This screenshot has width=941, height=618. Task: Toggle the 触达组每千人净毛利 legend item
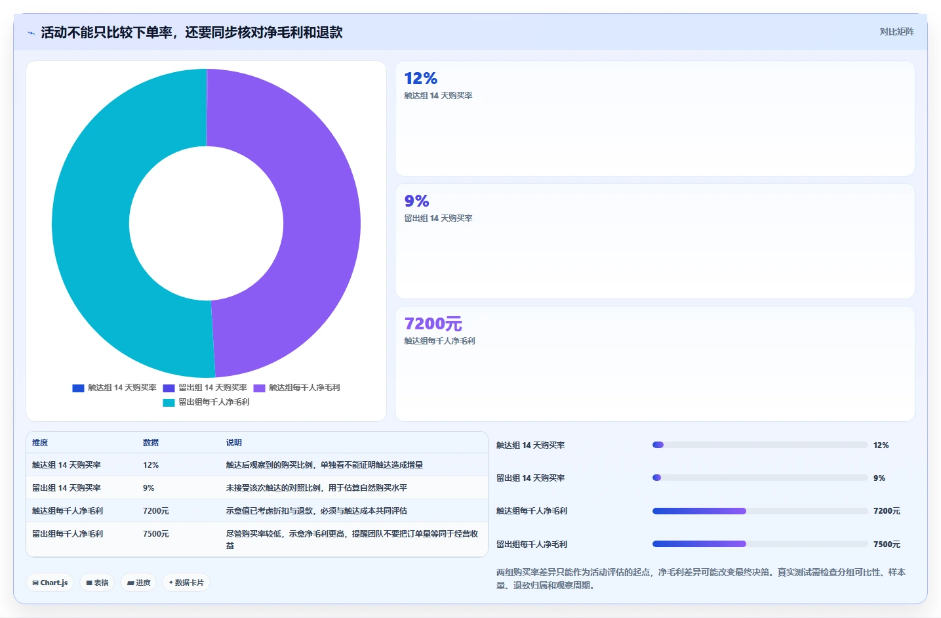pos(296,388)
